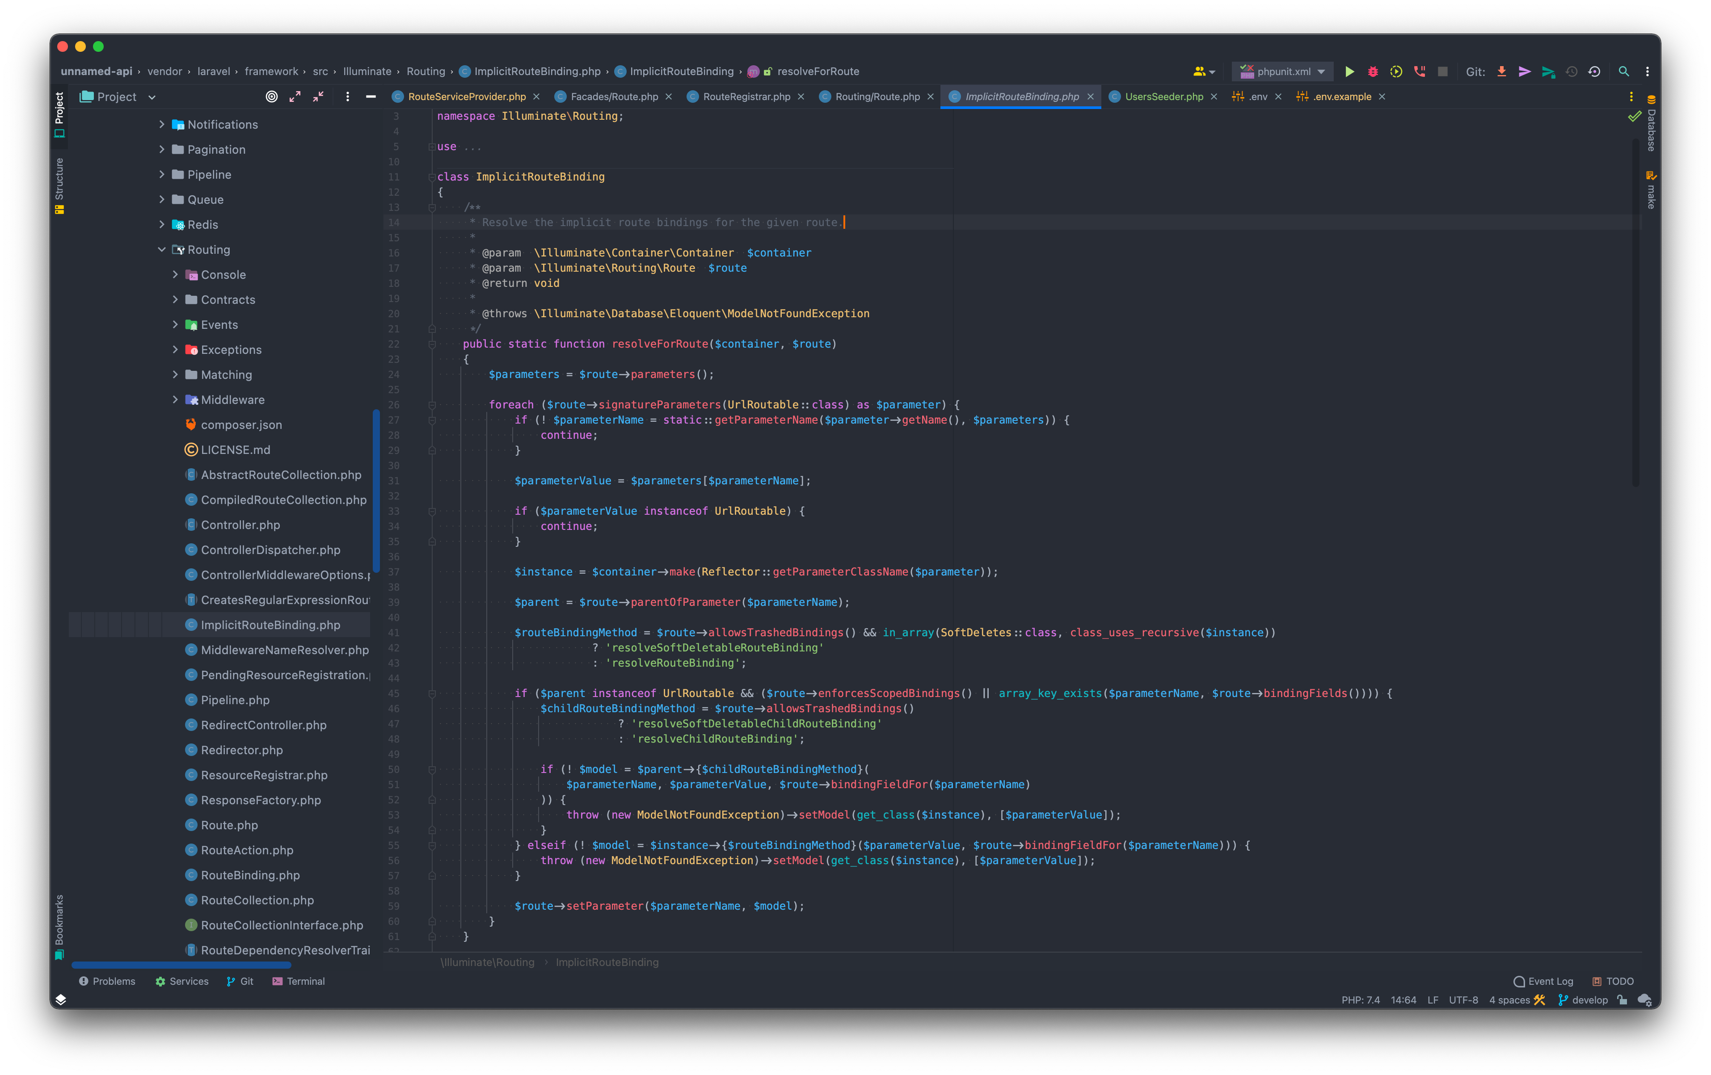Run with coverage icon

coord(1395,71)
